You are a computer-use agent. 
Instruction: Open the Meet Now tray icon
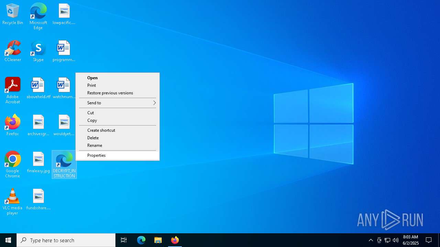point(379,240)
